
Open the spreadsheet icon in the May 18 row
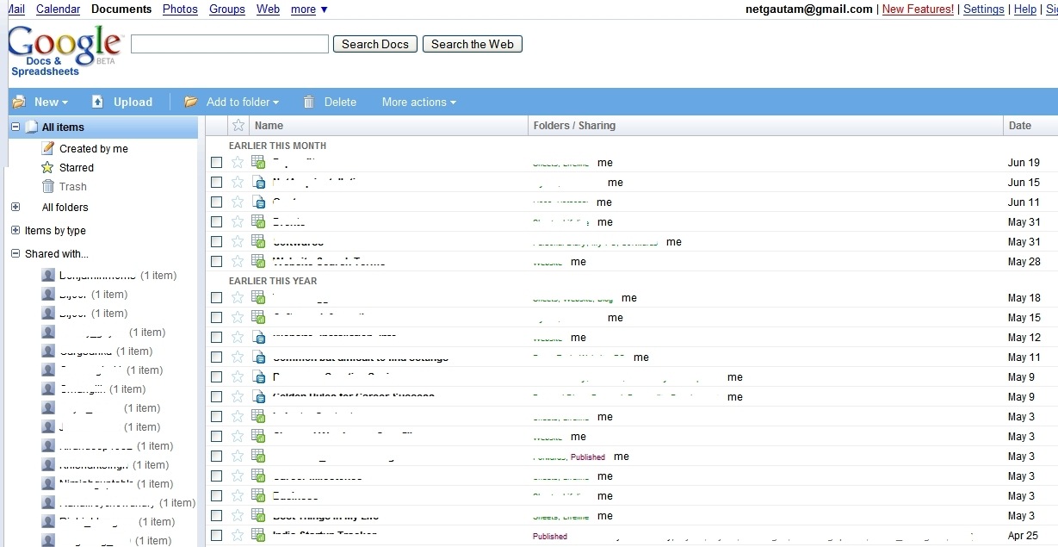258,297
